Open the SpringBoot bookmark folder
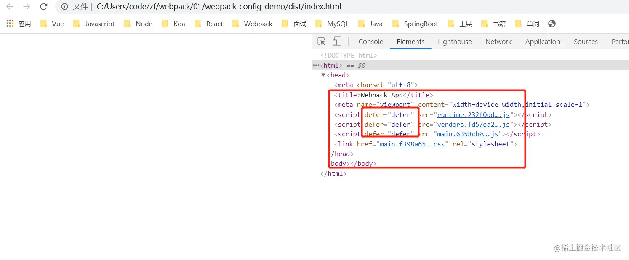The width and height of the screenshot is (629, 260). 415,24
